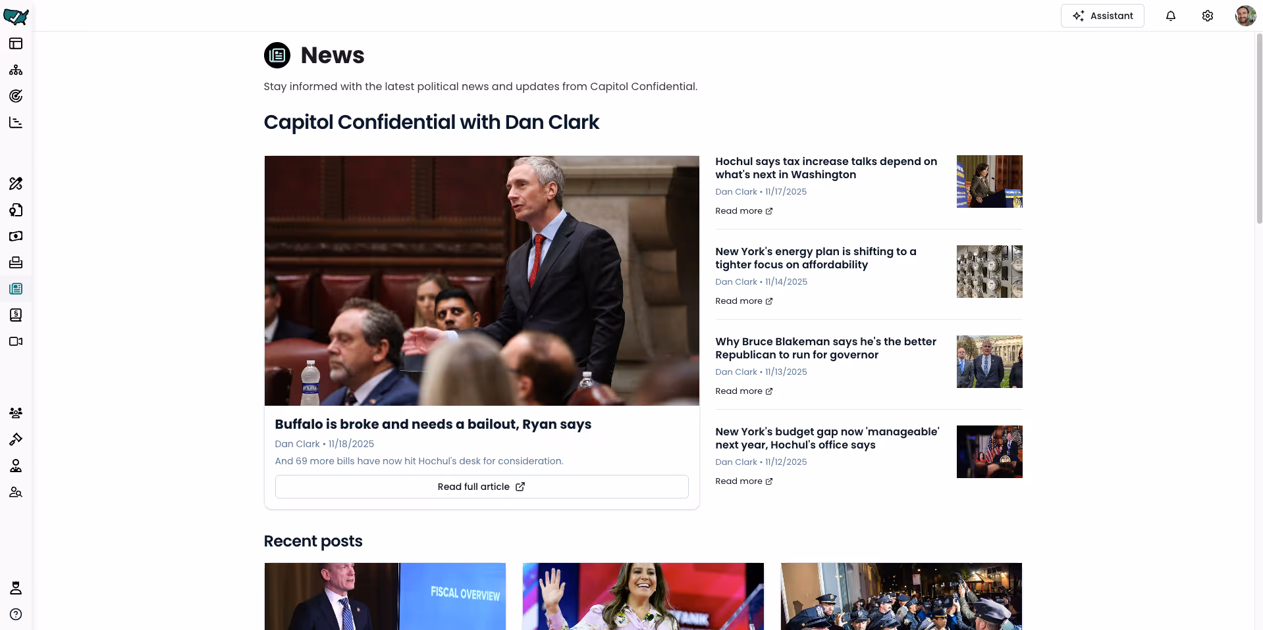Screen dimensions: 1263x630
Task: Open the dashboard layout icon in sidebar
Action: 16,43
